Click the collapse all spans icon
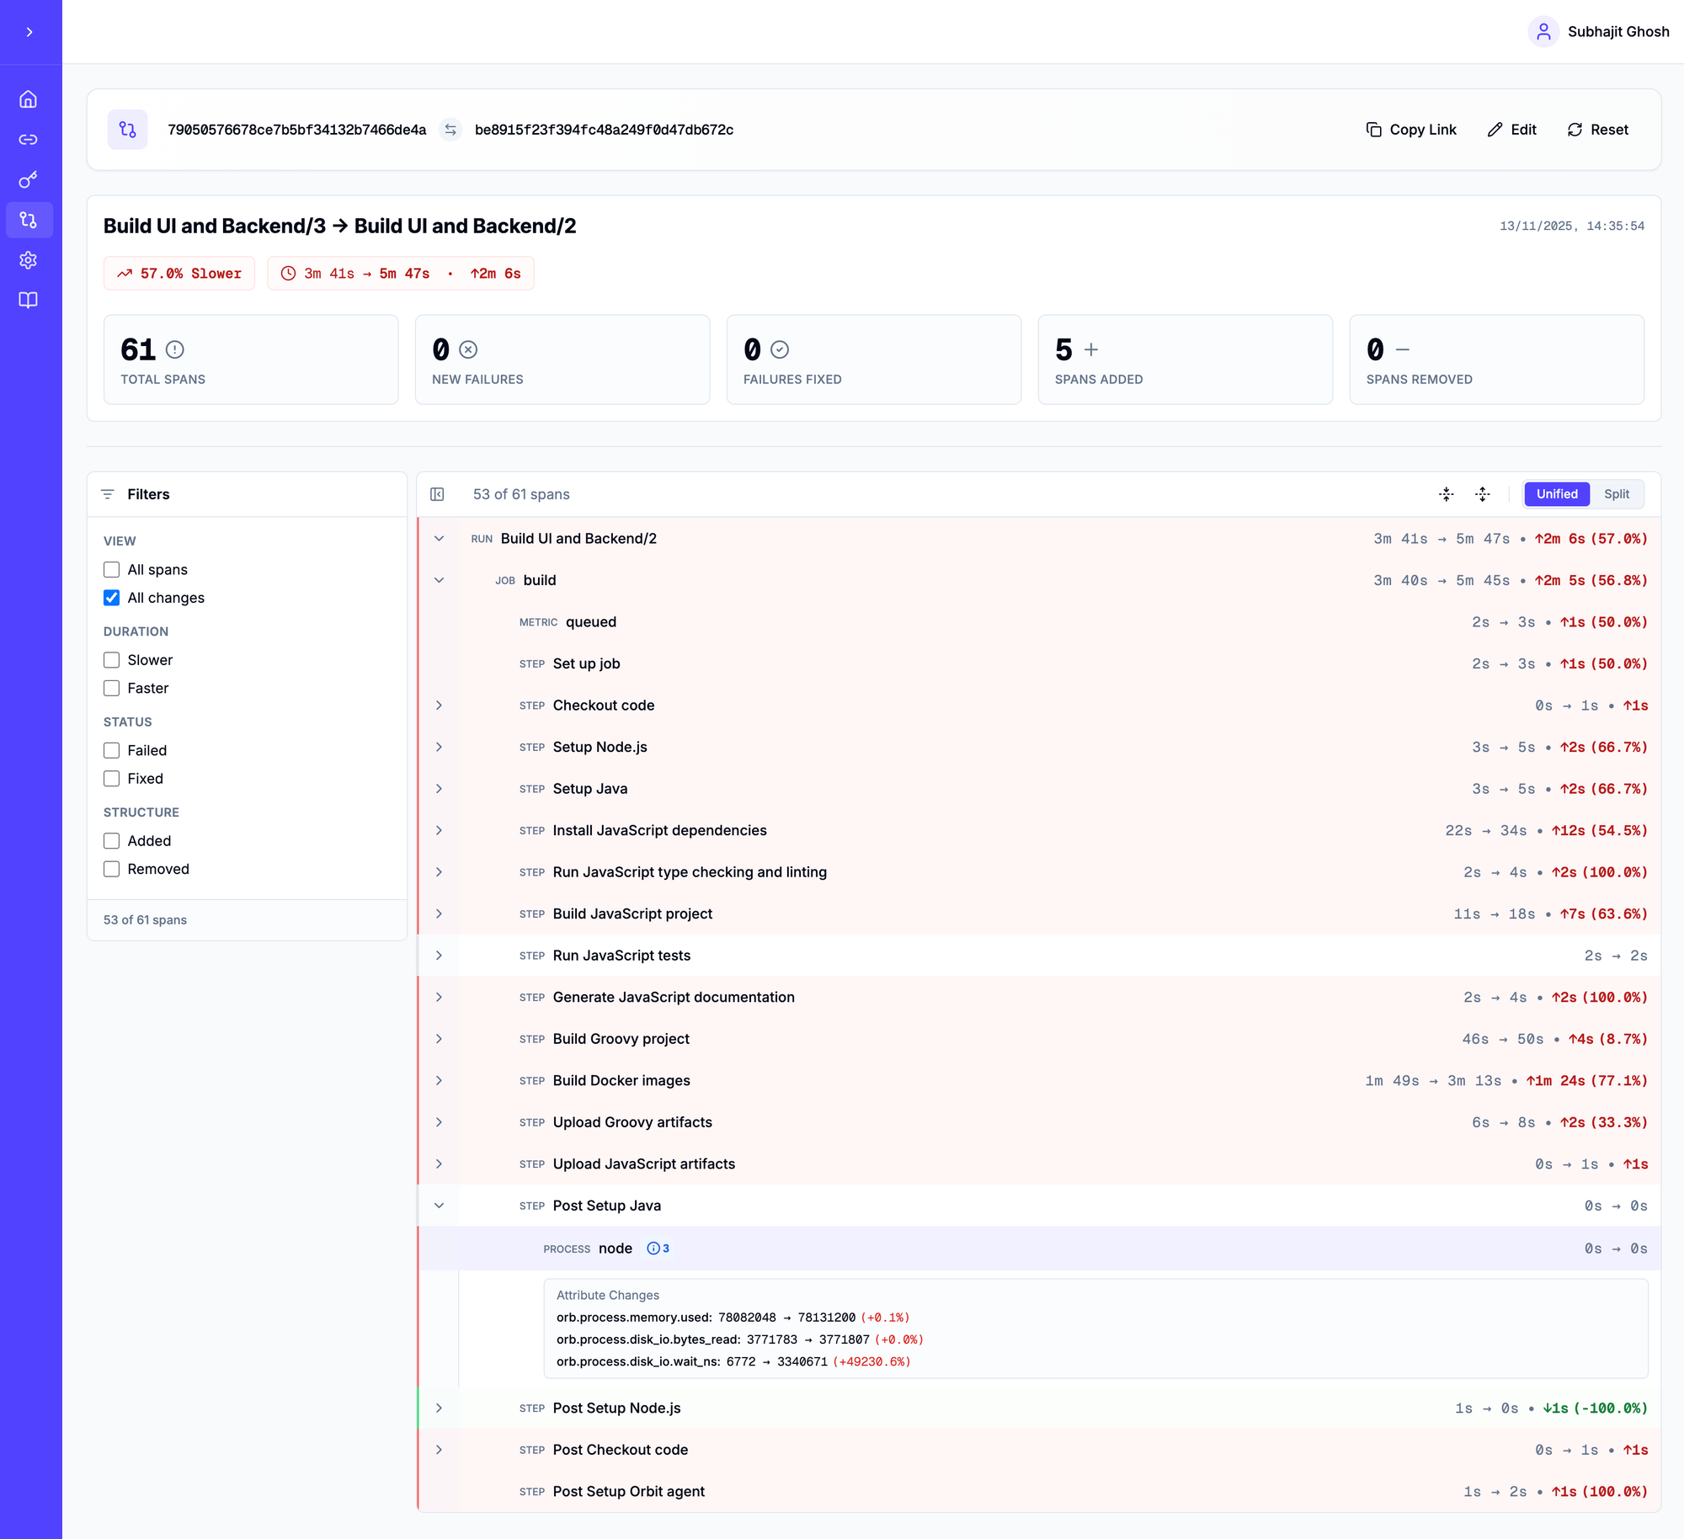Screen dimensions: 1684x1539 coord(1447,494)
